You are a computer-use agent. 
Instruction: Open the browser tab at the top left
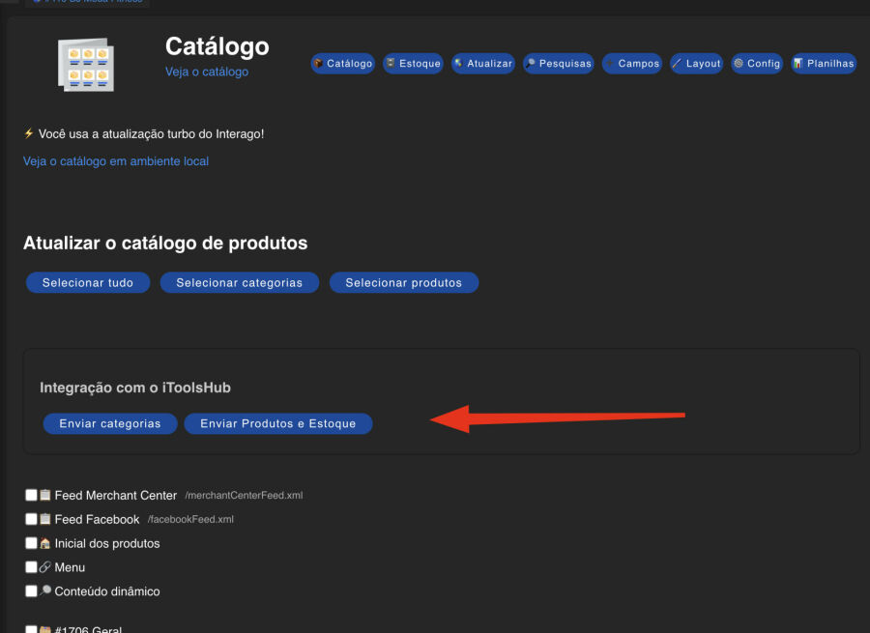[87, 3]
